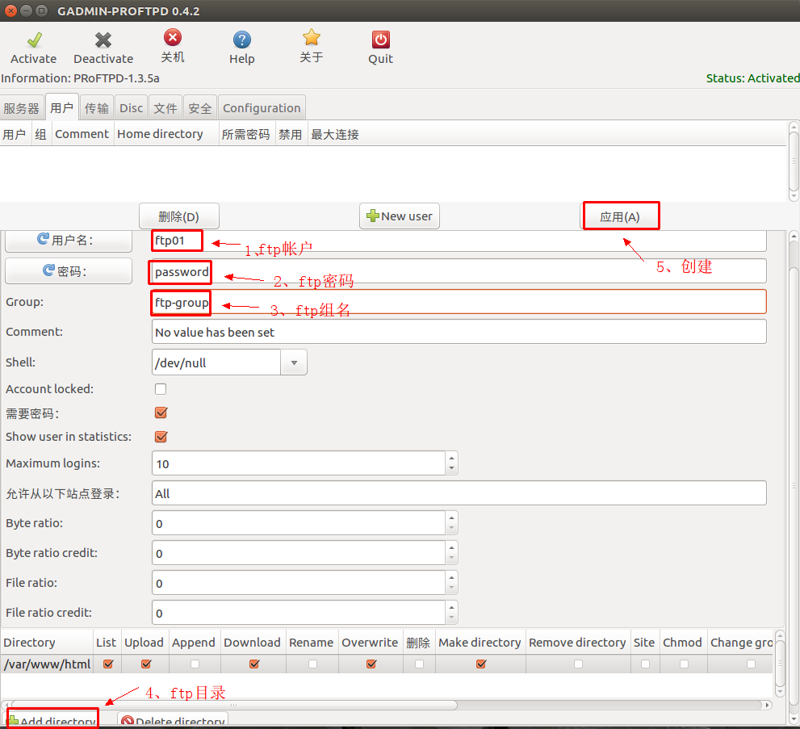Click the 关于 star icon
800x729 pixels.
[312, 38]
